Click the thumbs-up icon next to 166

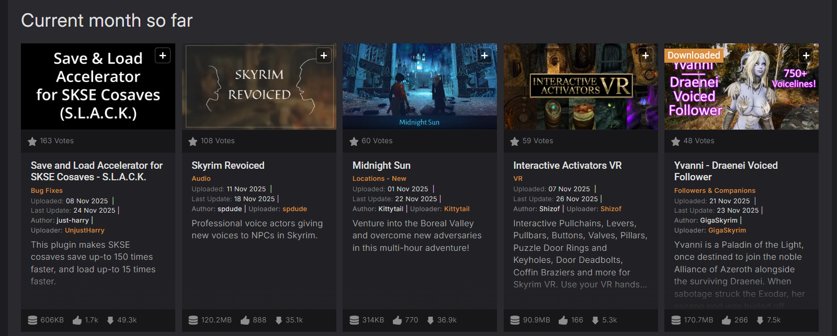pos(563,320)
